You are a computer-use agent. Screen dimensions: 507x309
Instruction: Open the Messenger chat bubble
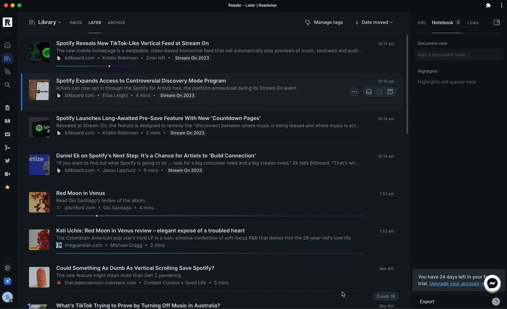492,283
